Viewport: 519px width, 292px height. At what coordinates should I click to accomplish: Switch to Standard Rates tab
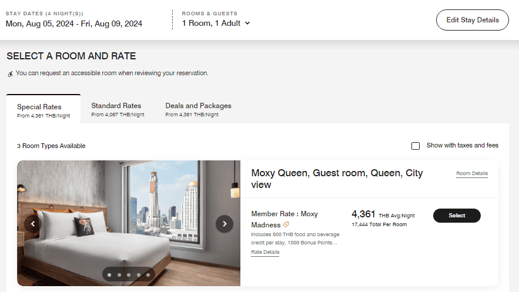118,109
